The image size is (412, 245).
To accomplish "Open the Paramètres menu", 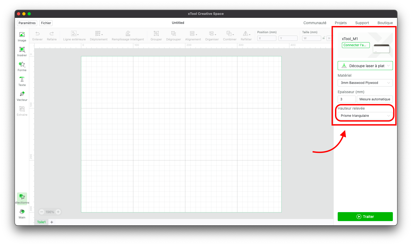I will (27, 23).
